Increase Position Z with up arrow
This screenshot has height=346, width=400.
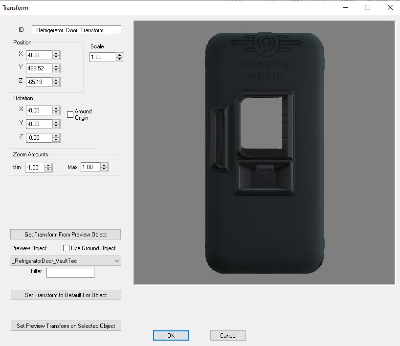[x=56, y=80]
